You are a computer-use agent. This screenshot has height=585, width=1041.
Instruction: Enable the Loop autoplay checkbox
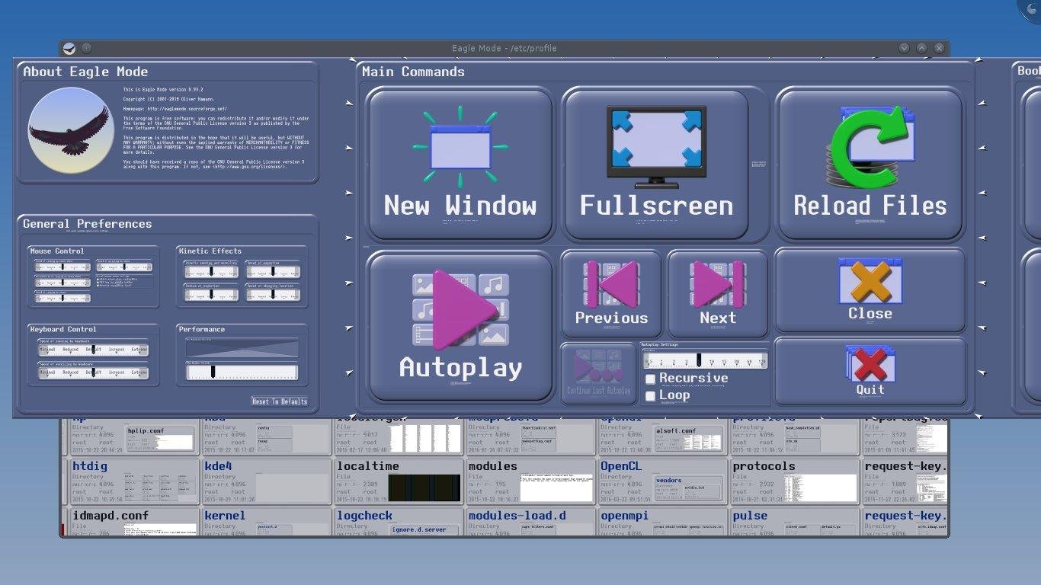pyautogui.click(x=650, y=396)
